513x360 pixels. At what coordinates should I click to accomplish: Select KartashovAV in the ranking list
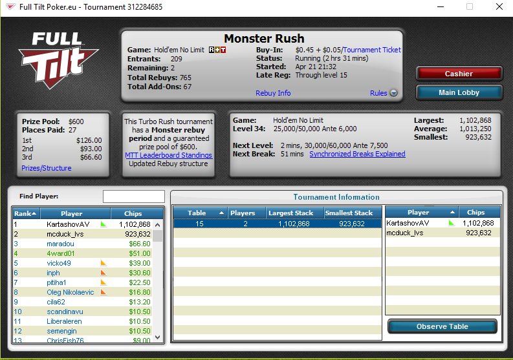click(x=82, y=224)
